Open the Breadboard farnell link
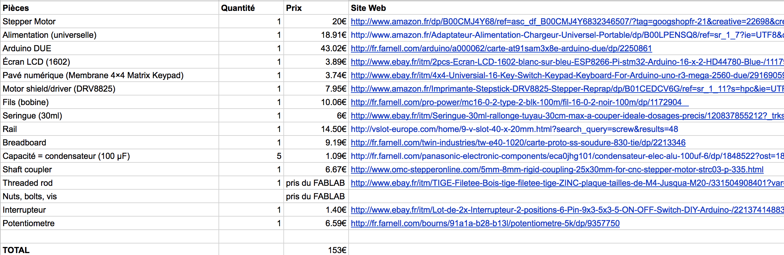This screenshot has height=255, width=784. pos(518,143)
